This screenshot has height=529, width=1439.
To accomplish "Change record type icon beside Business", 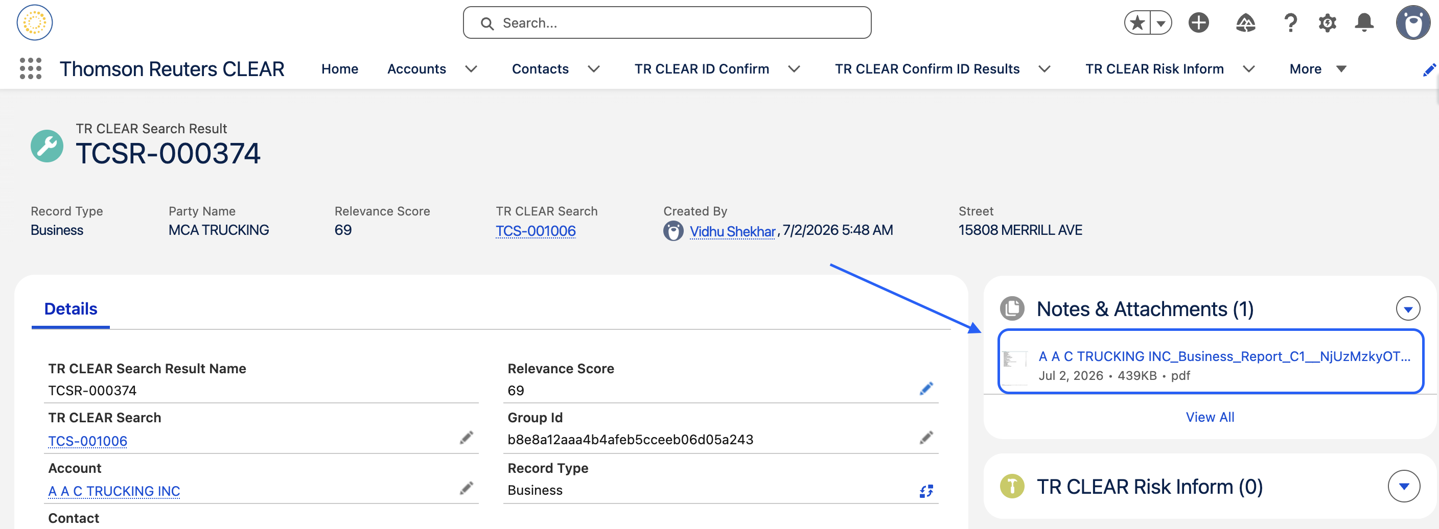I will [x=925, y=491].
